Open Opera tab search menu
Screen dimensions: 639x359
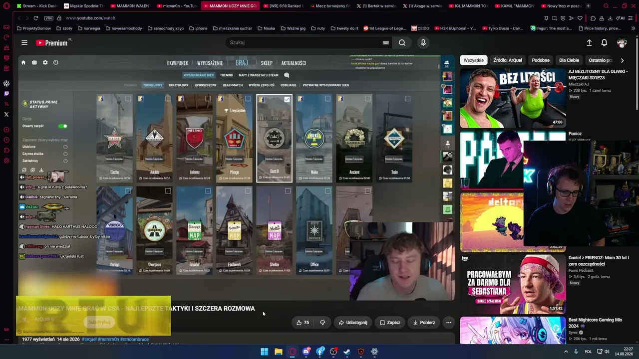click(606, 6)
